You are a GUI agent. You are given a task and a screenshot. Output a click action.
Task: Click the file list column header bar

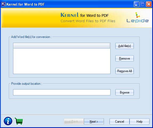62,46
